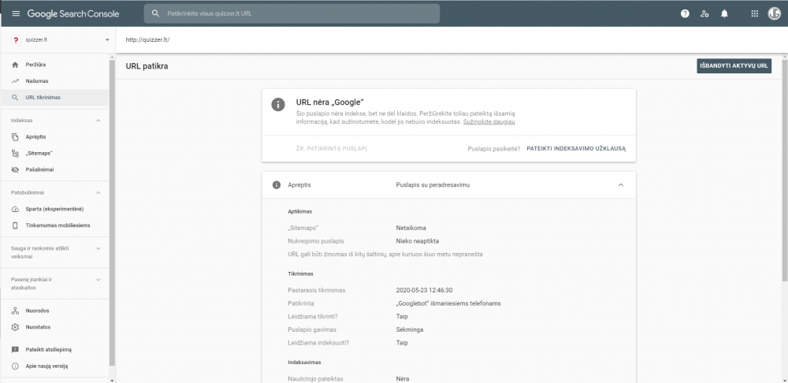Open Apie naują versiją item
The width and height of the screenshot is (788, 383).
(54, 366)
